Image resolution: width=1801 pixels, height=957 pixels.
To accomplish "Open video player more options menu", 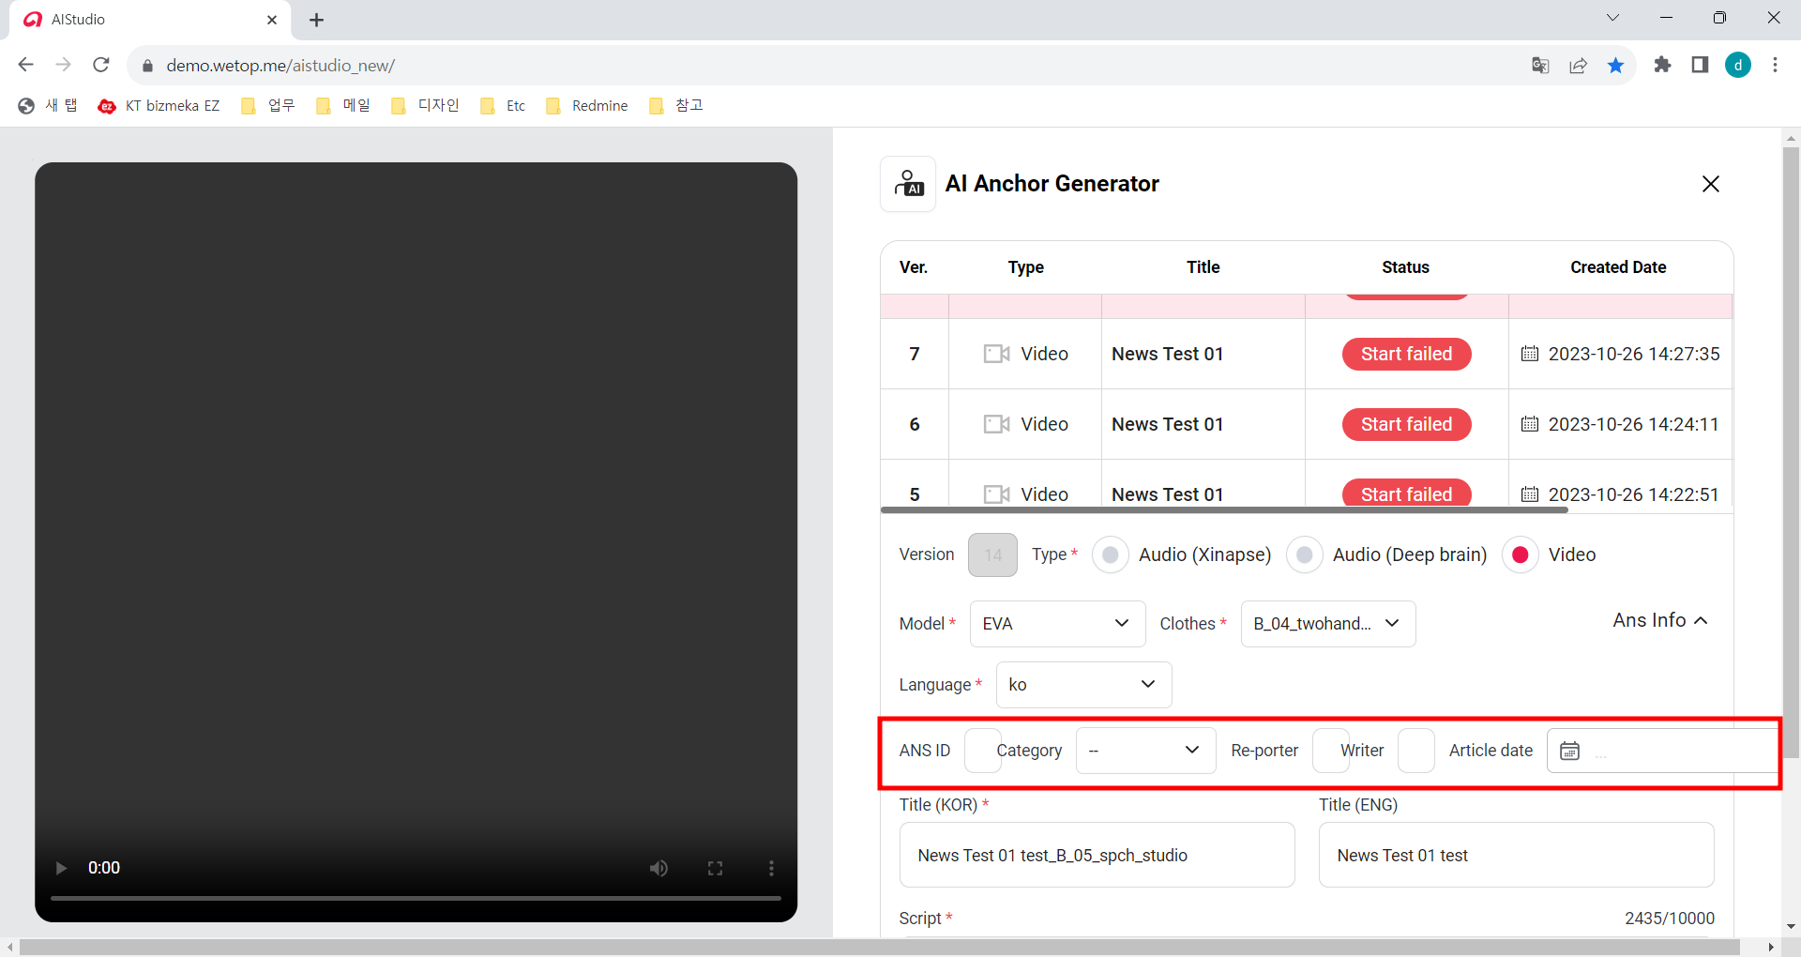I will (x=771, y=868).
